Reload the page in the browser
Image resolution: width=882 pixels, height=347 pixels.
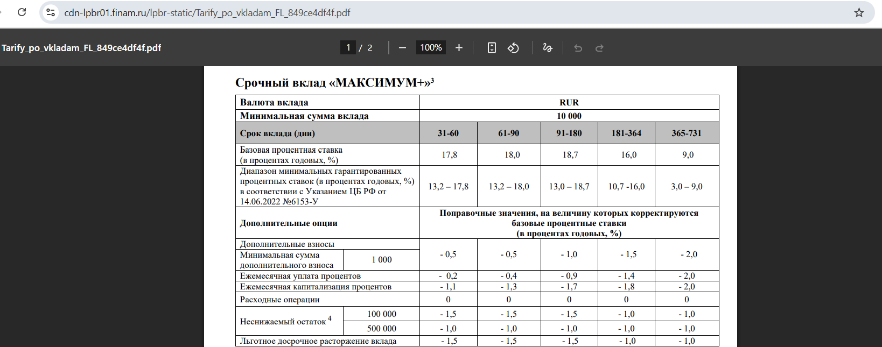point(22,12)
